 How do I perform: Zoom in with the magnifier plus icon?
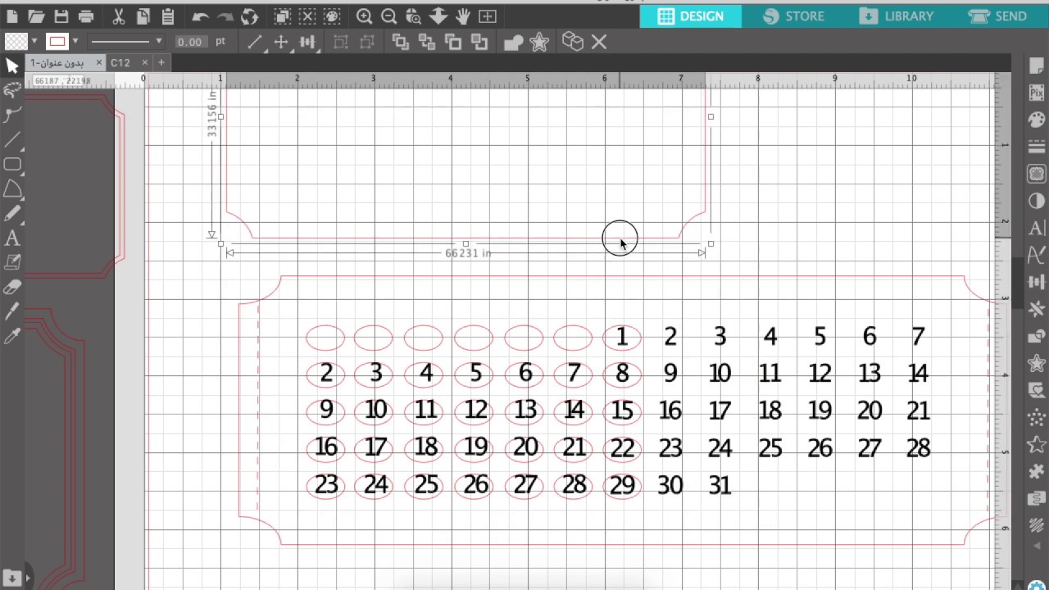[x=365, y=16]
